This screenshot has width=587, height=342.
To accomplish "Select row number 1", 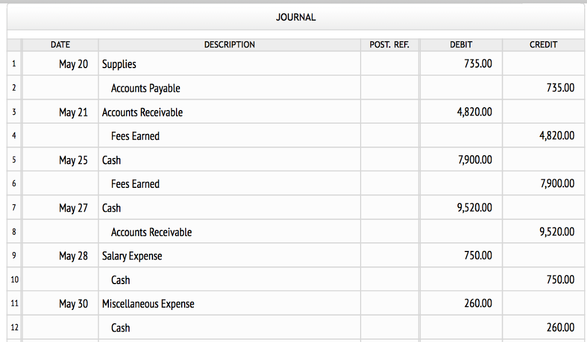I will tap(14, 64).
